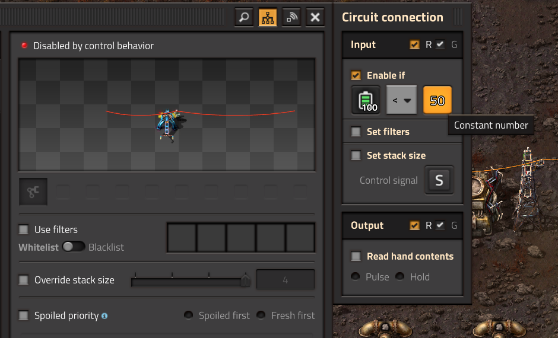
Task: Click the "Control signal" label
Action: (389, 180)
